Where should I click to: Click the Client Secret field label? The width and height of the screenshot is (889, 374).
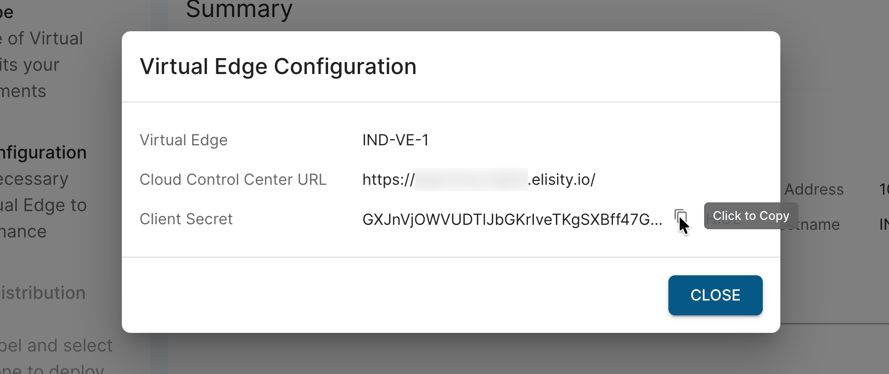[x=186, y=219]
